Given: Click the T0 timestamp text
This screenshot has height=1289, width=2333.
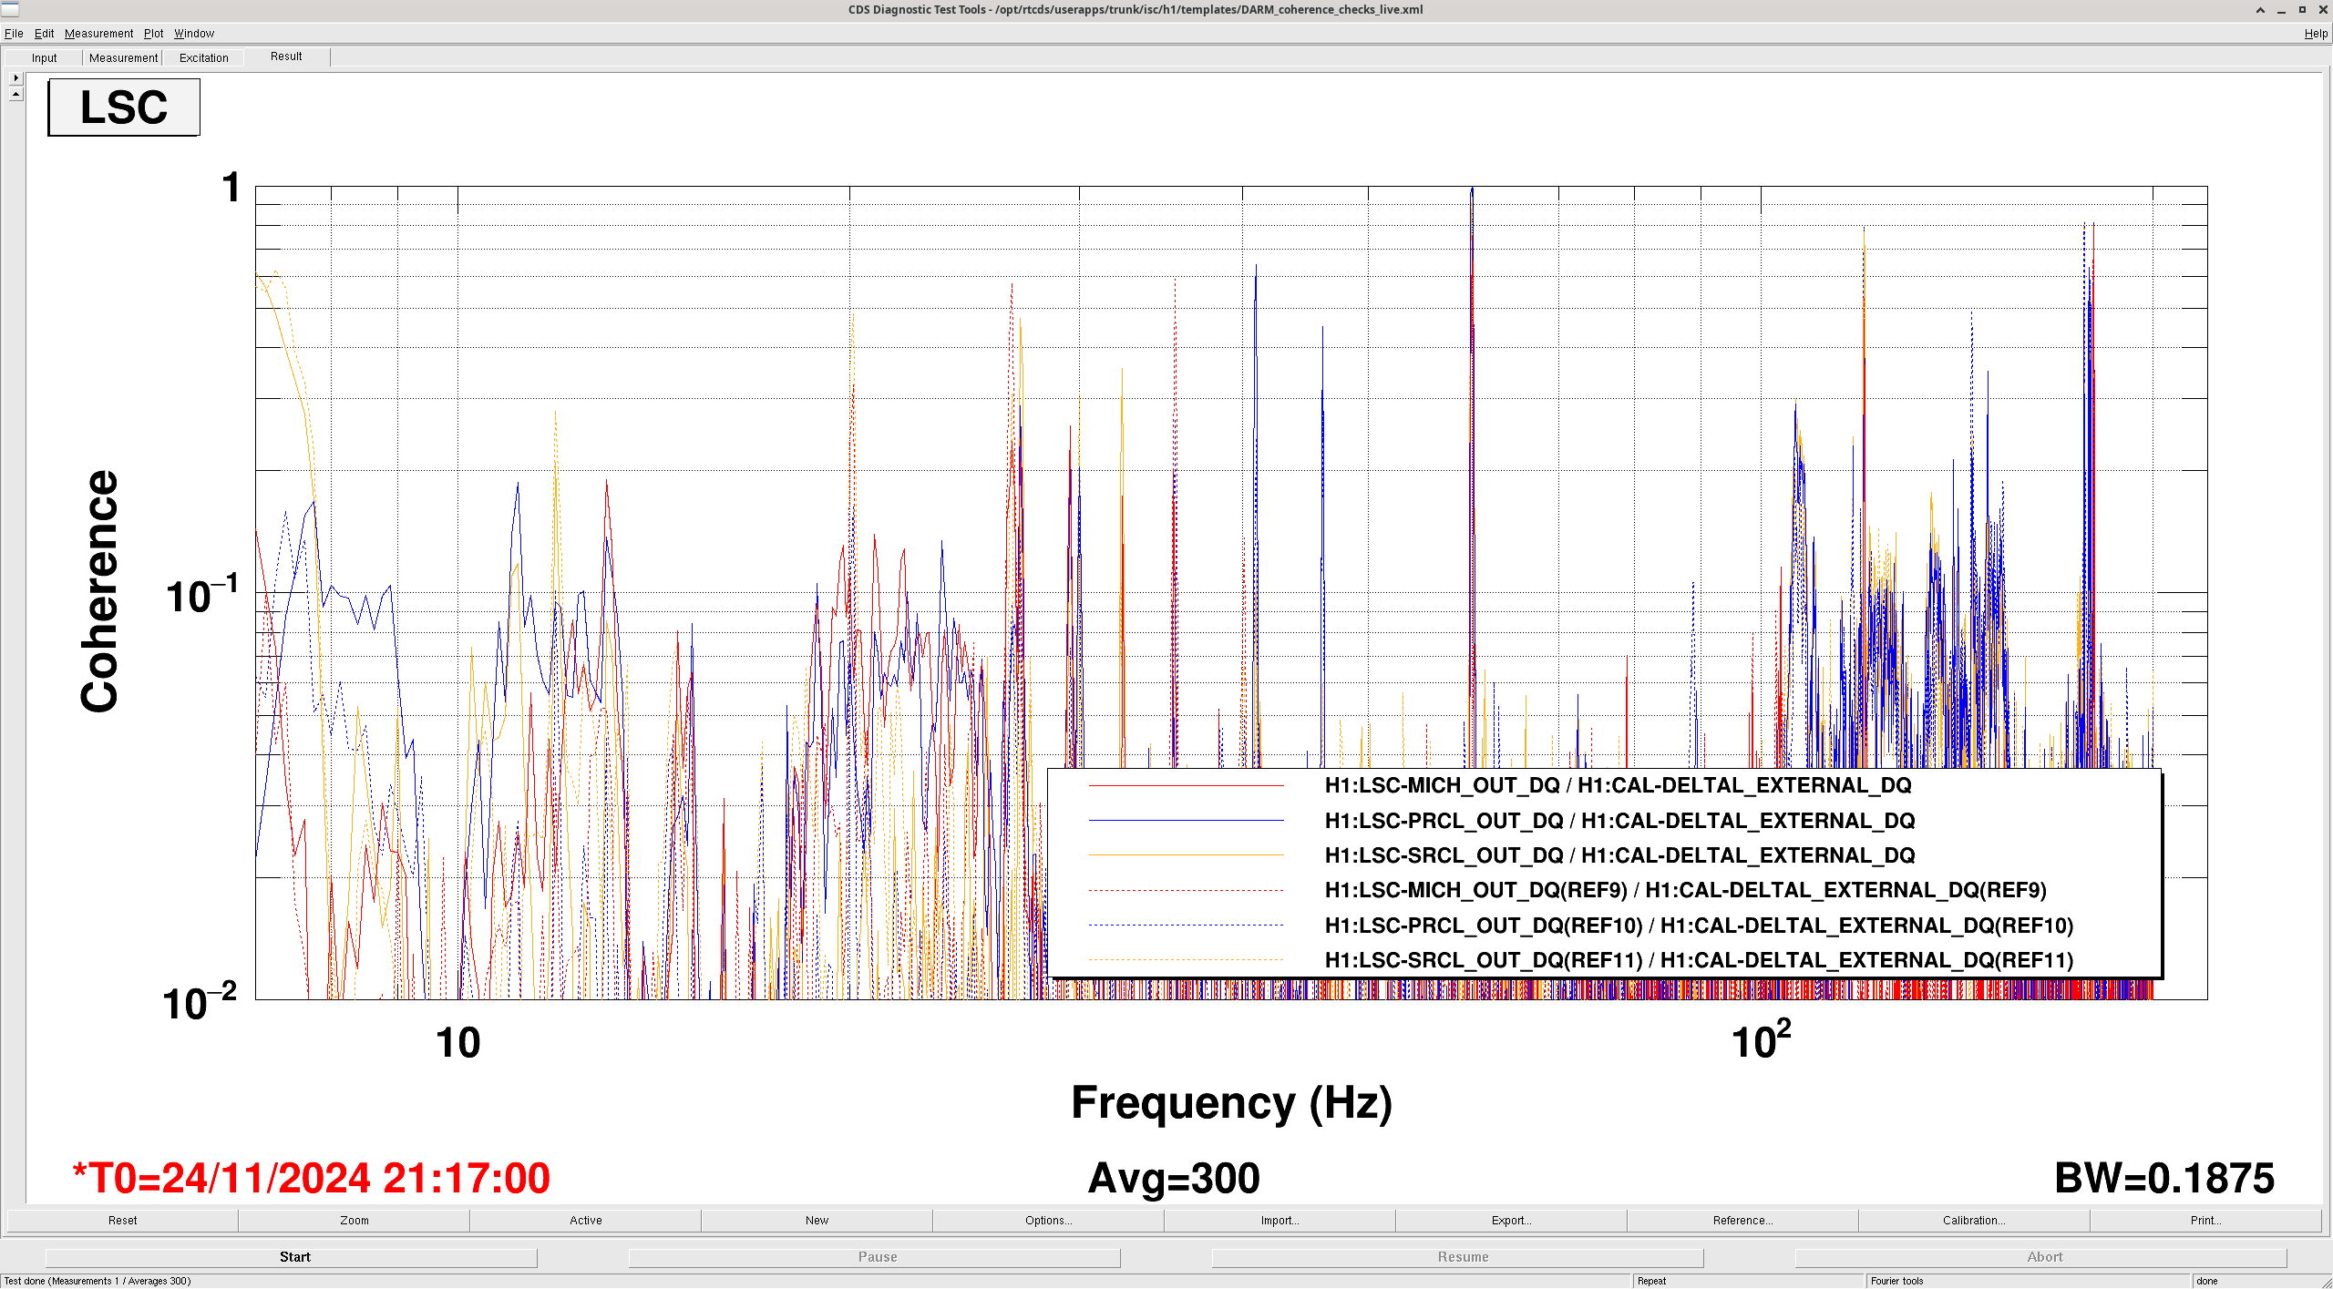Looking at the screenshot, I should click(311, 1178).
